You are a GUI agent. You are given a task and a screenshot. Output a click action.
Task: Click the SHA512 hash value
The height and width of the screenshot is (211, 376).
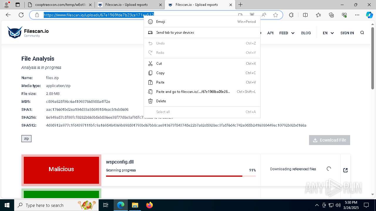[x=176, y=125]
